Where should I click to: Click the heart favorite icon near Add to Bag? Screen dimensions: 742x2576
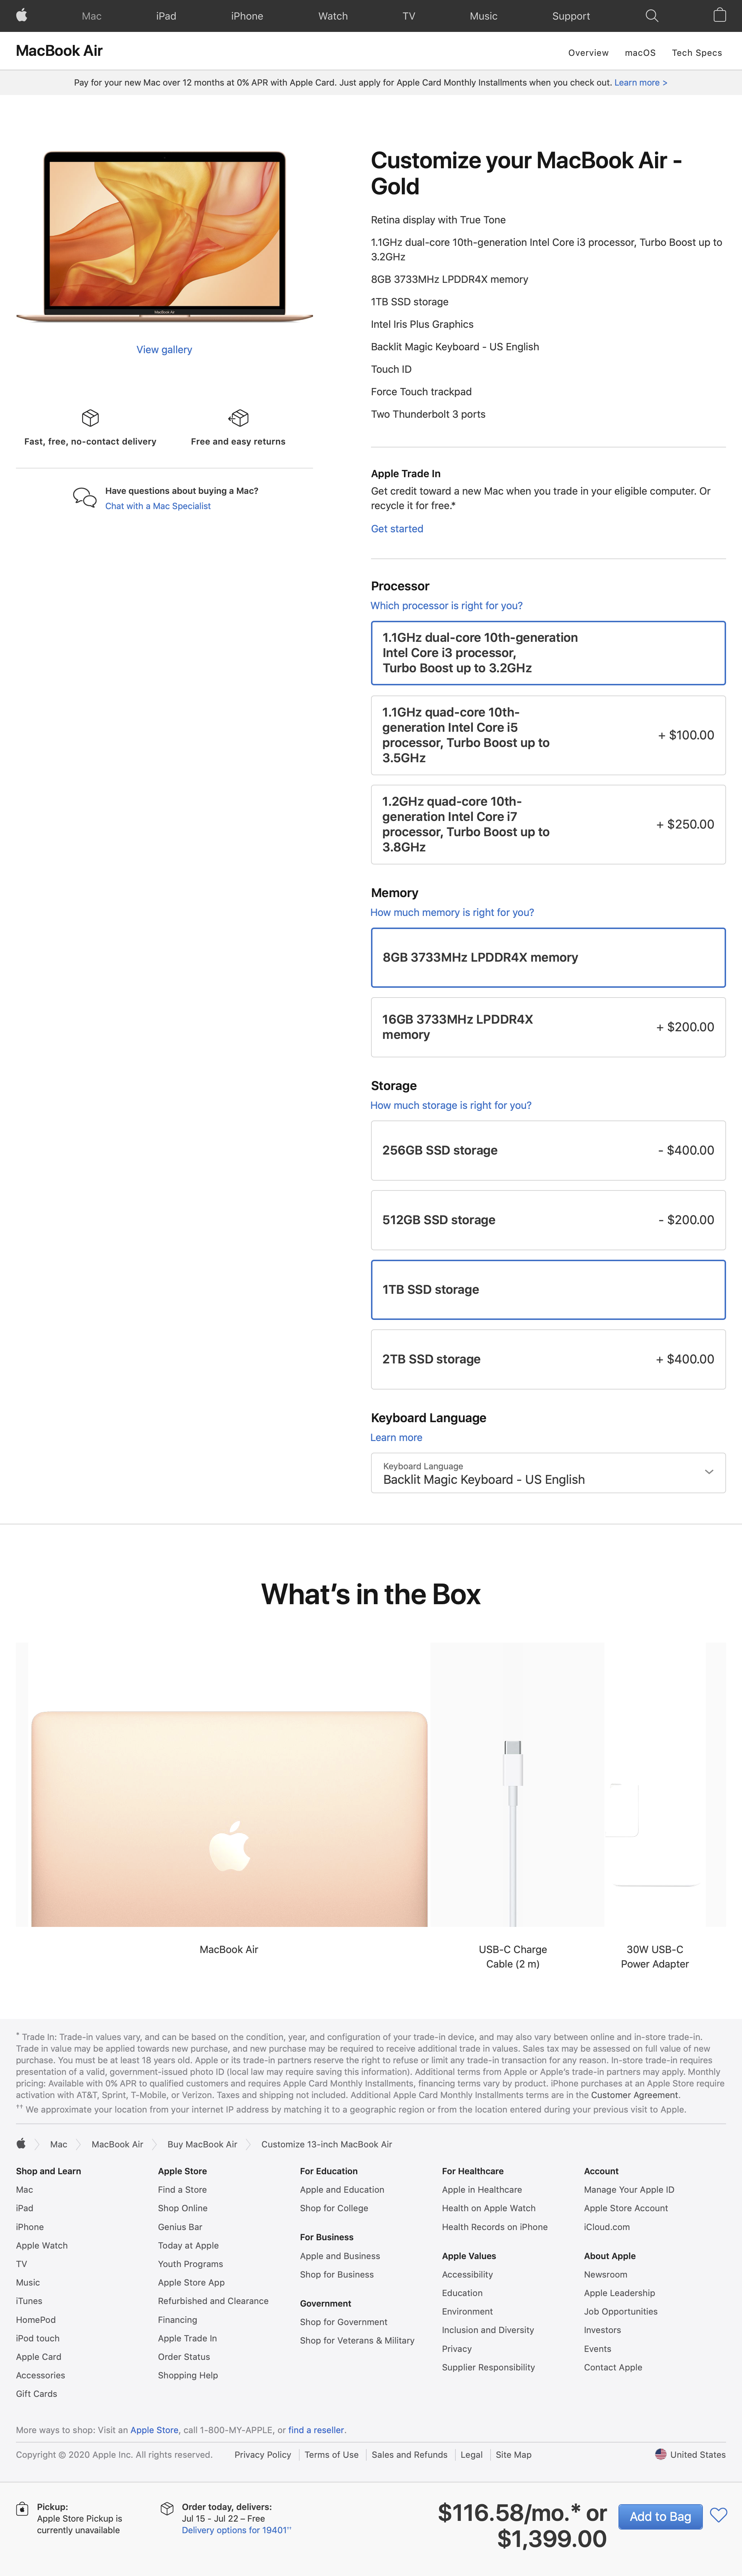point(718,2515)
